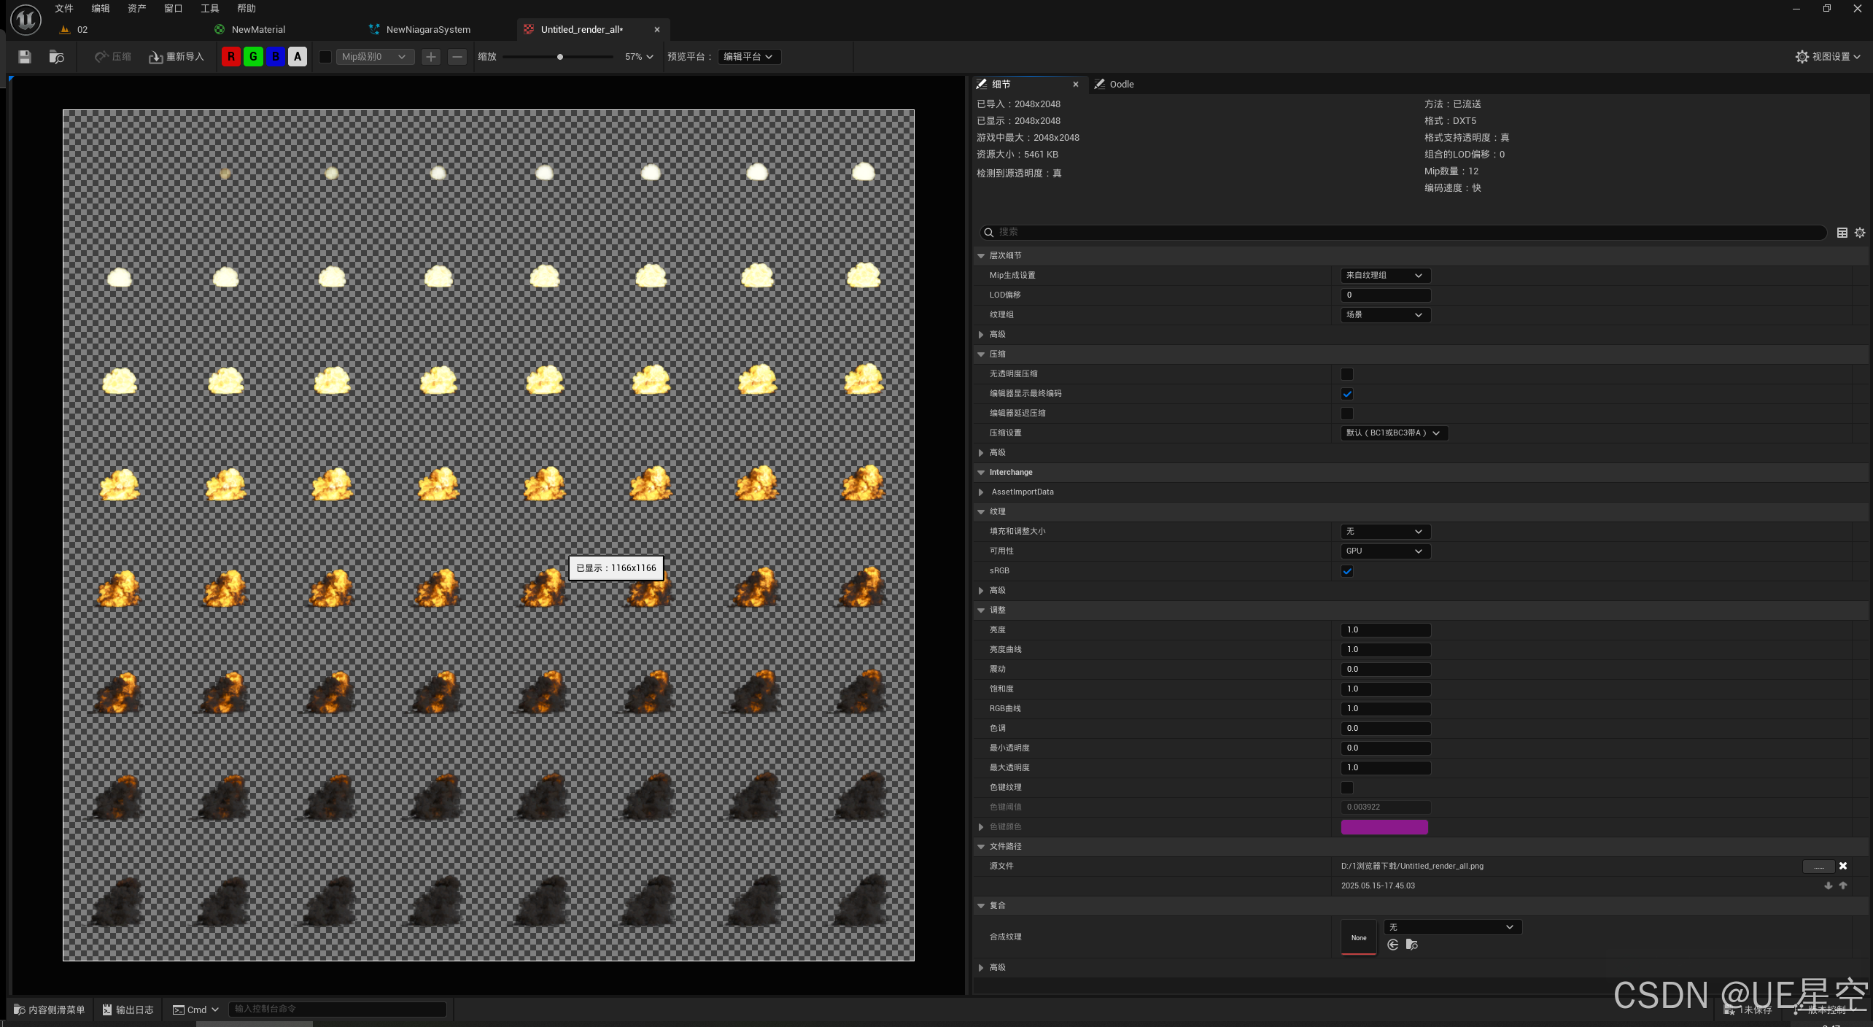The height and width of the screenshot is (1027, 1873).
Task: Uncheck the sRGB checkbox
Action: pos(1346,571)
